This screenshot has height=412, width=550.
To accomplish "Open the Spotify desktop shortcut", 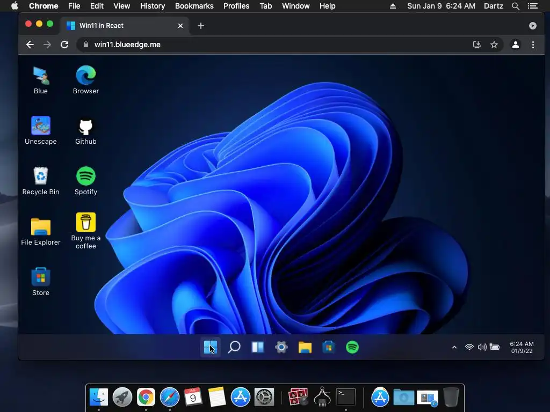I will coord(85,181).
